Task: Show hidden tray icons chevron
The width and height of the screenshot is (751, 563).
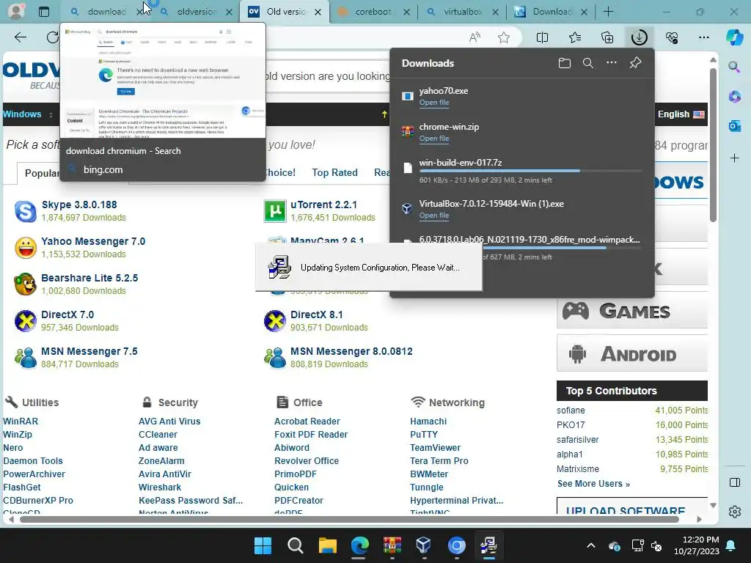Action: click(x=591, y=545)
